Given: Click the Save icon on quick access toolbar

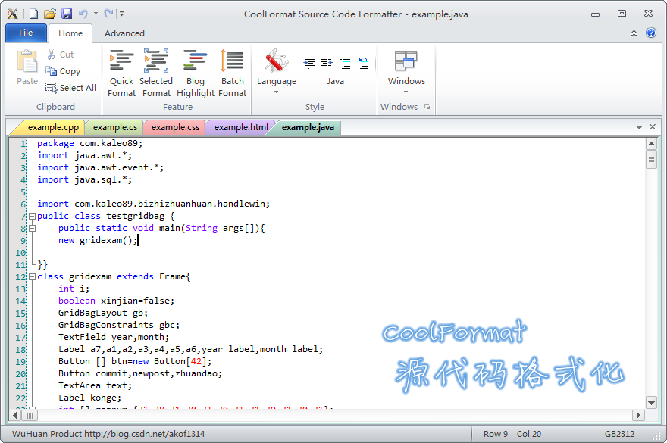Looking at the screenshot, I should pos(66,13).
